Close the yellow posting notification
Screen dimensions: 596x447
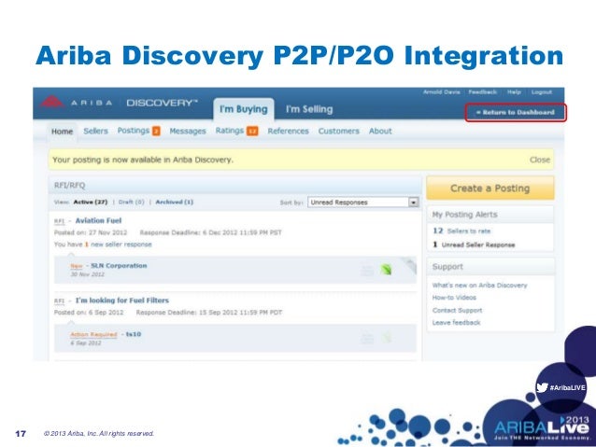click(540, 160)
